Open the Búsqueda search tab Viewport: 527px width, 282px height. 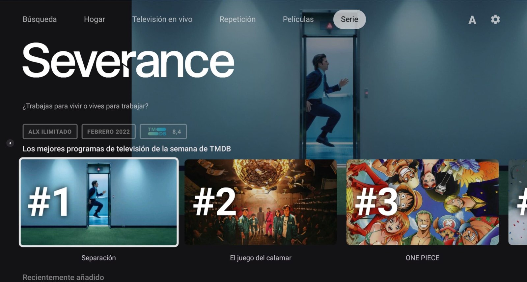[40, 19]
